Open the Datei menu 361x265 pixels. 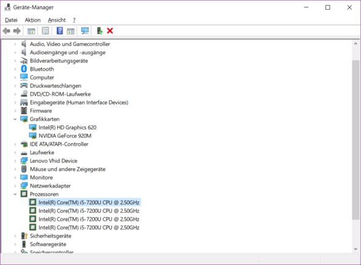[x=11, y=20]
